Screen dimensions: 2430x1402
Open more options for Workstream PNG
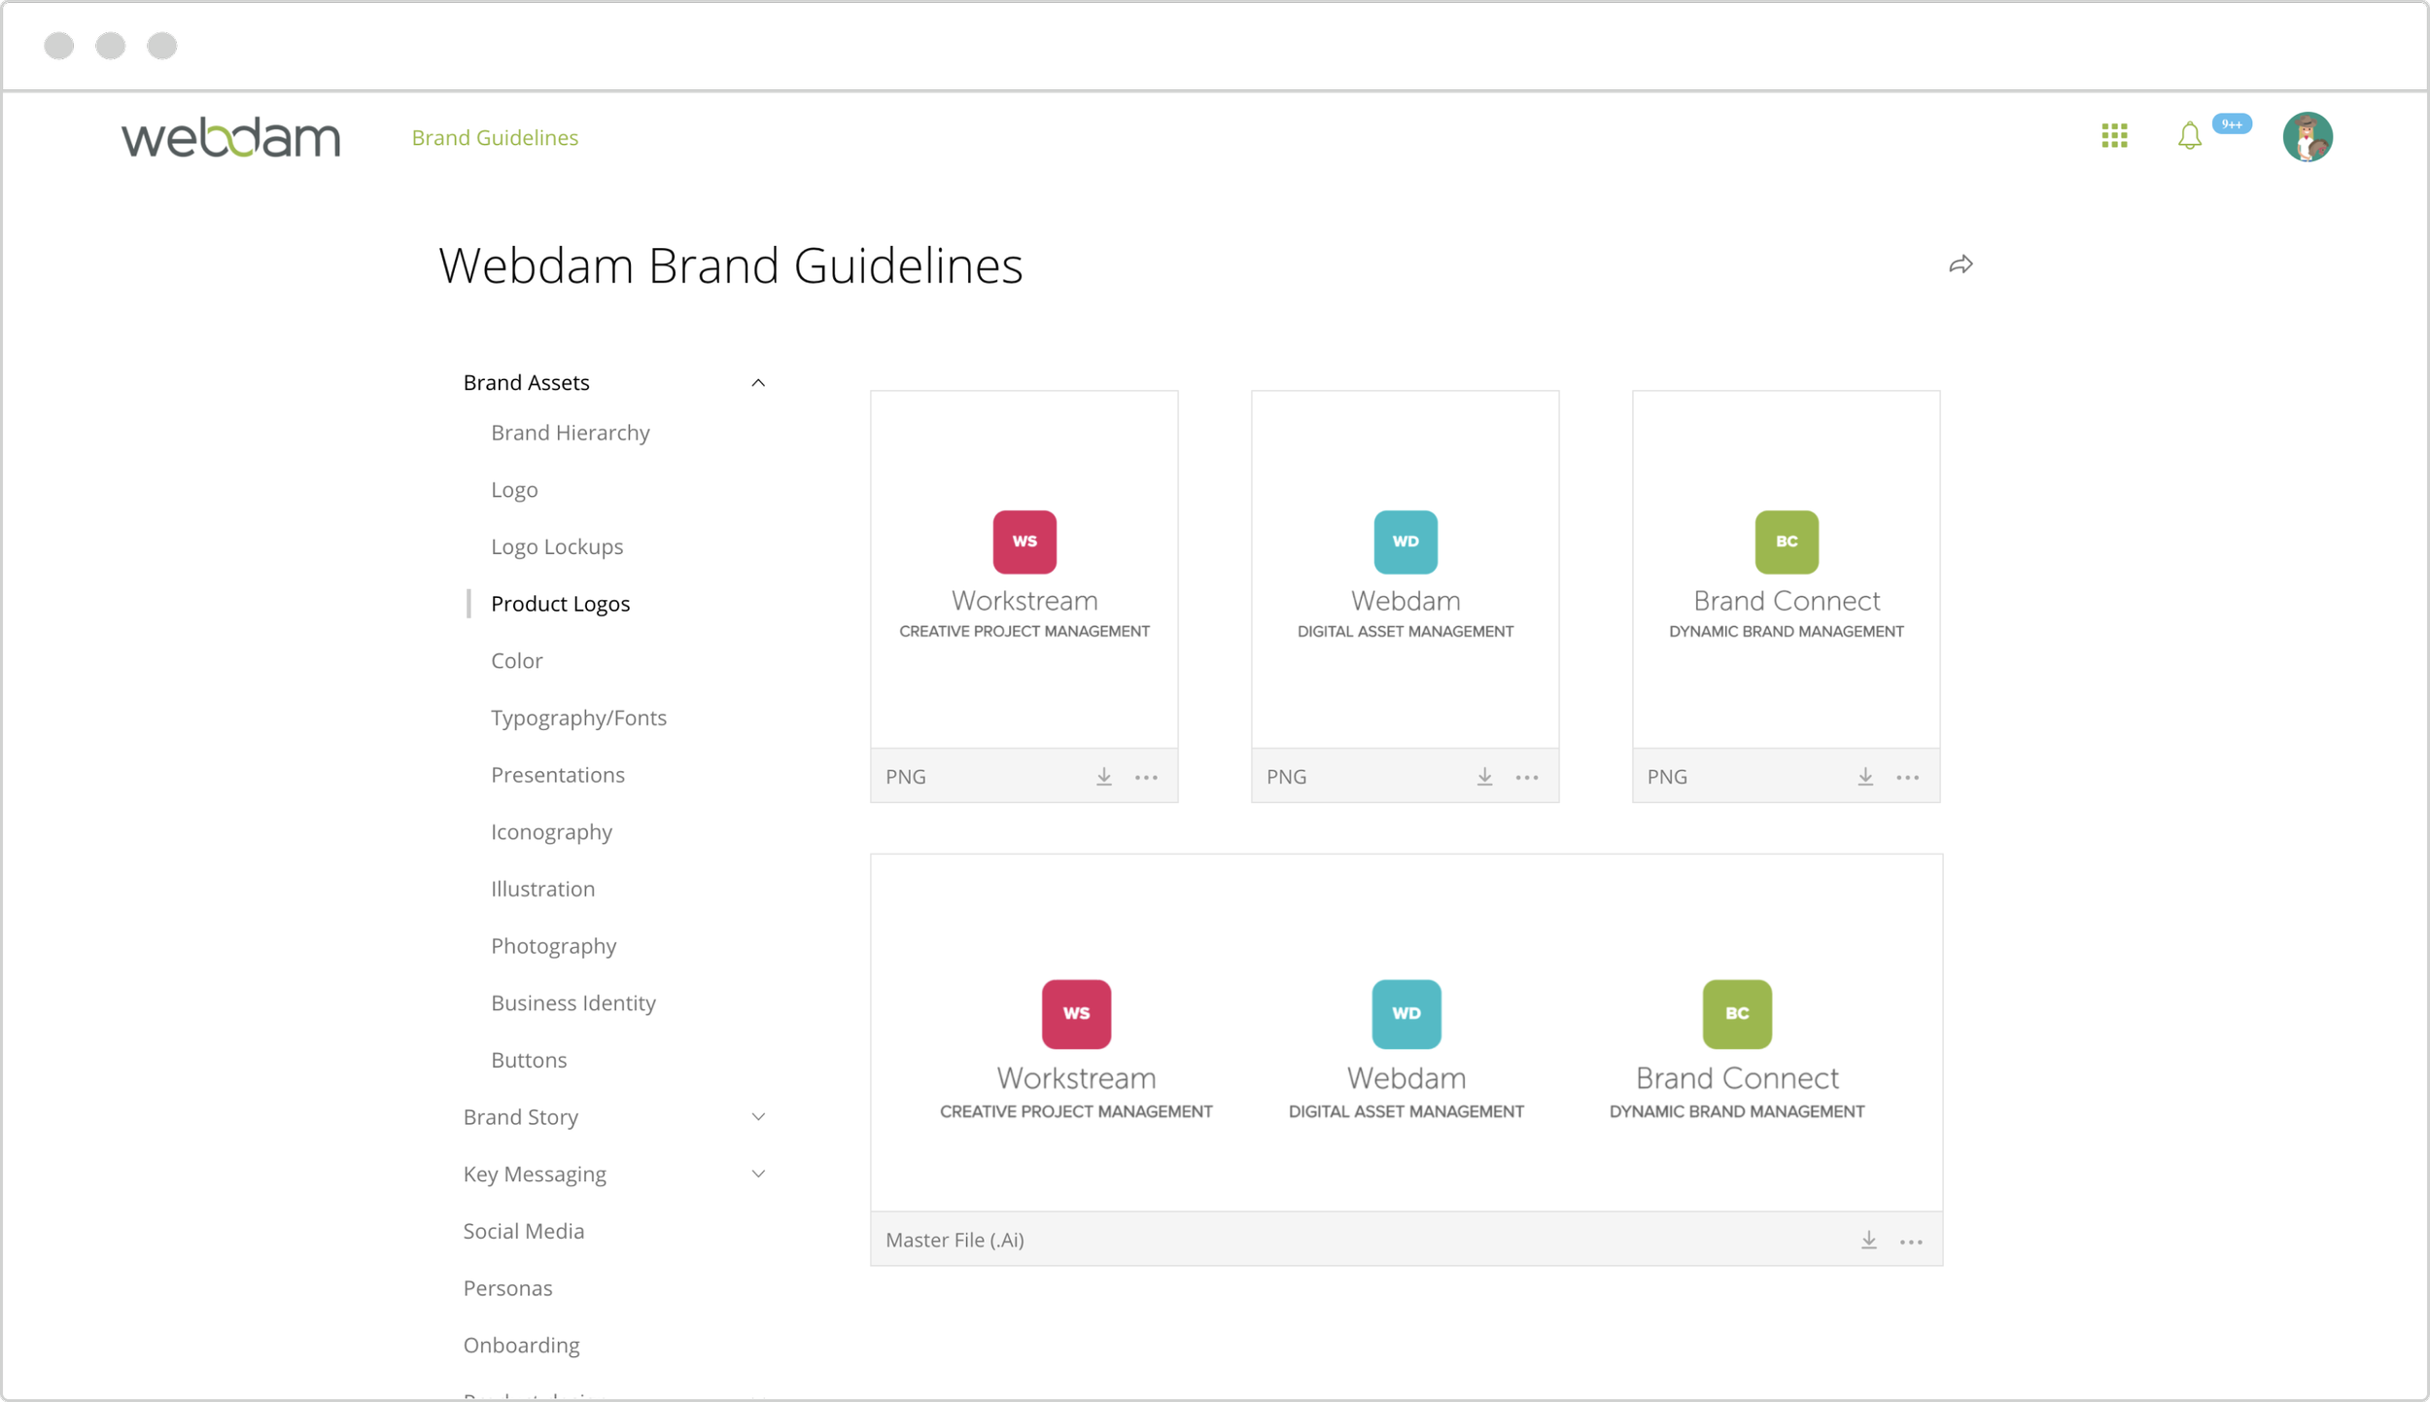(1146, 778)
